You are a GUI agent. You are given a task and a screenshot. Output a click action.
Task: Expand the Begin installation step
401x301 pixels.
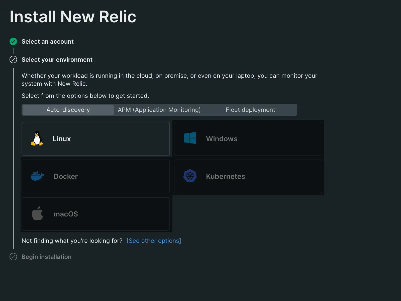[46, 257]
